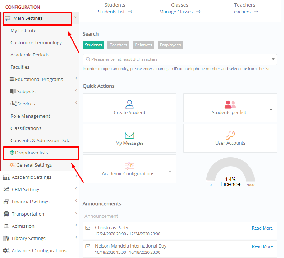Image resolution: width=284 pixels, height=258 pixels.
Task: Read More about Christmas Party
Action: click(x=262, y=228)
